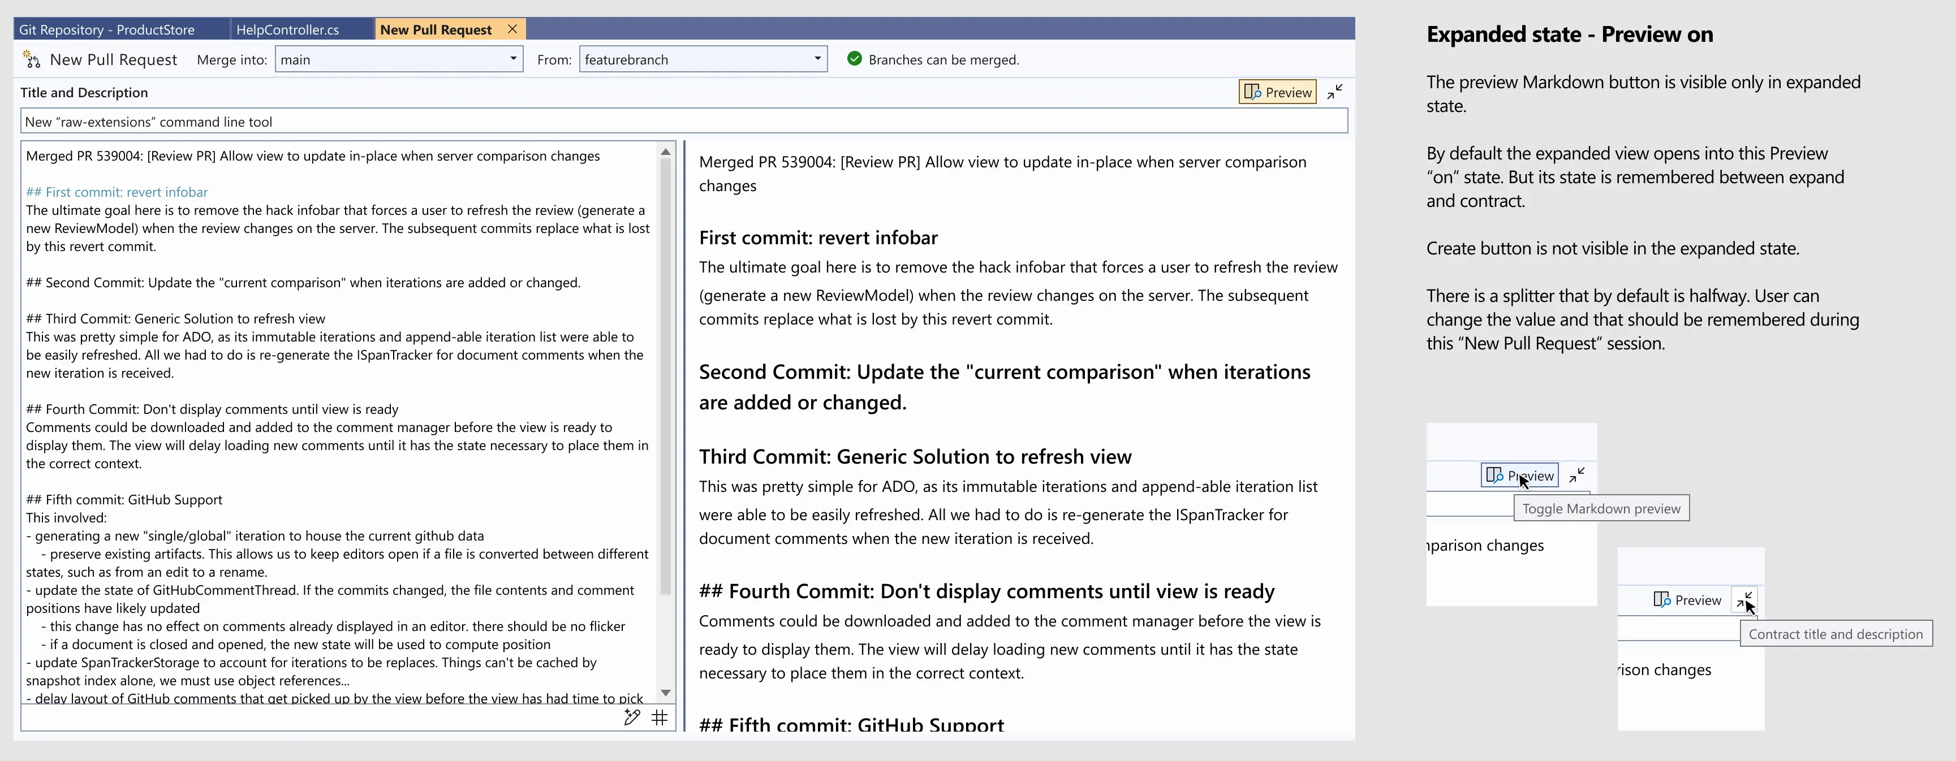Switch to the HelpController.cs tab
The image size is (1956, 761).
(x=287, y=29)
